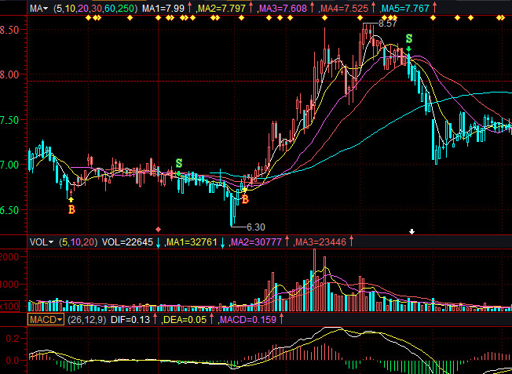Click the 7.50 price axis label
This screenshot has width=512, height=374.
click(x=9, y=120)
